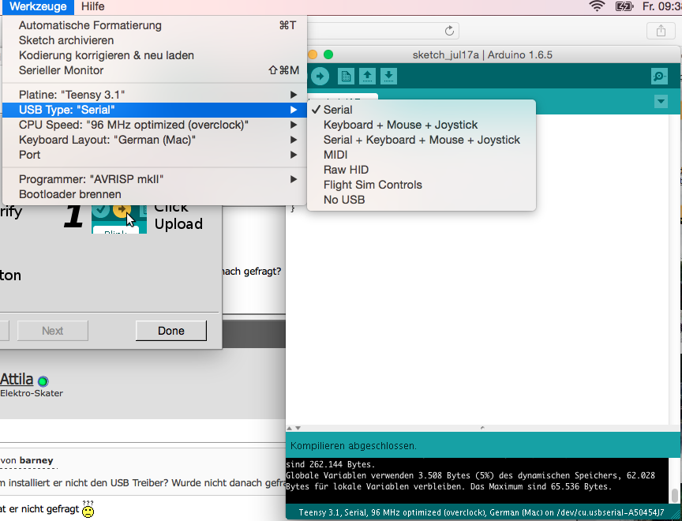Expand the USB Type submenu entry
Image resolution: width=682 pixels, height=521 pixels.
pos(155,110)
